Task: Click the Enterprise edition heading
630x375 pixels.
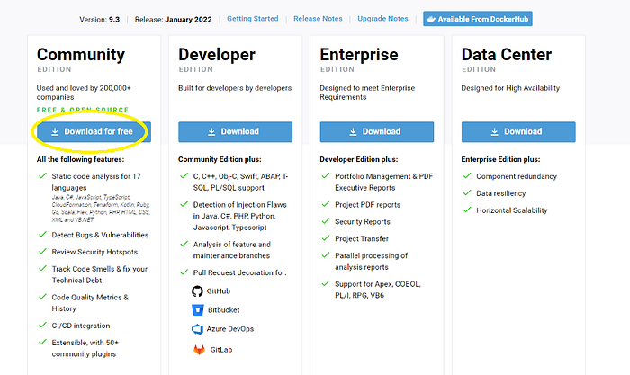Action: click(x=359, y=55)
